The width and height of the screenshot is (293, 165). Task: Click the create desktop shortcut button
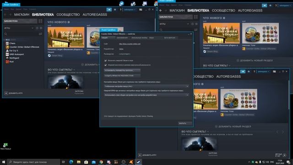click(x=122, y=76)
